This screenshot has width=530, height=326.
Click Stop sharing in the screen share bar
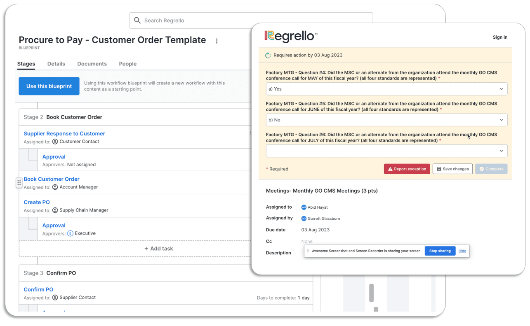coord(440,251)
